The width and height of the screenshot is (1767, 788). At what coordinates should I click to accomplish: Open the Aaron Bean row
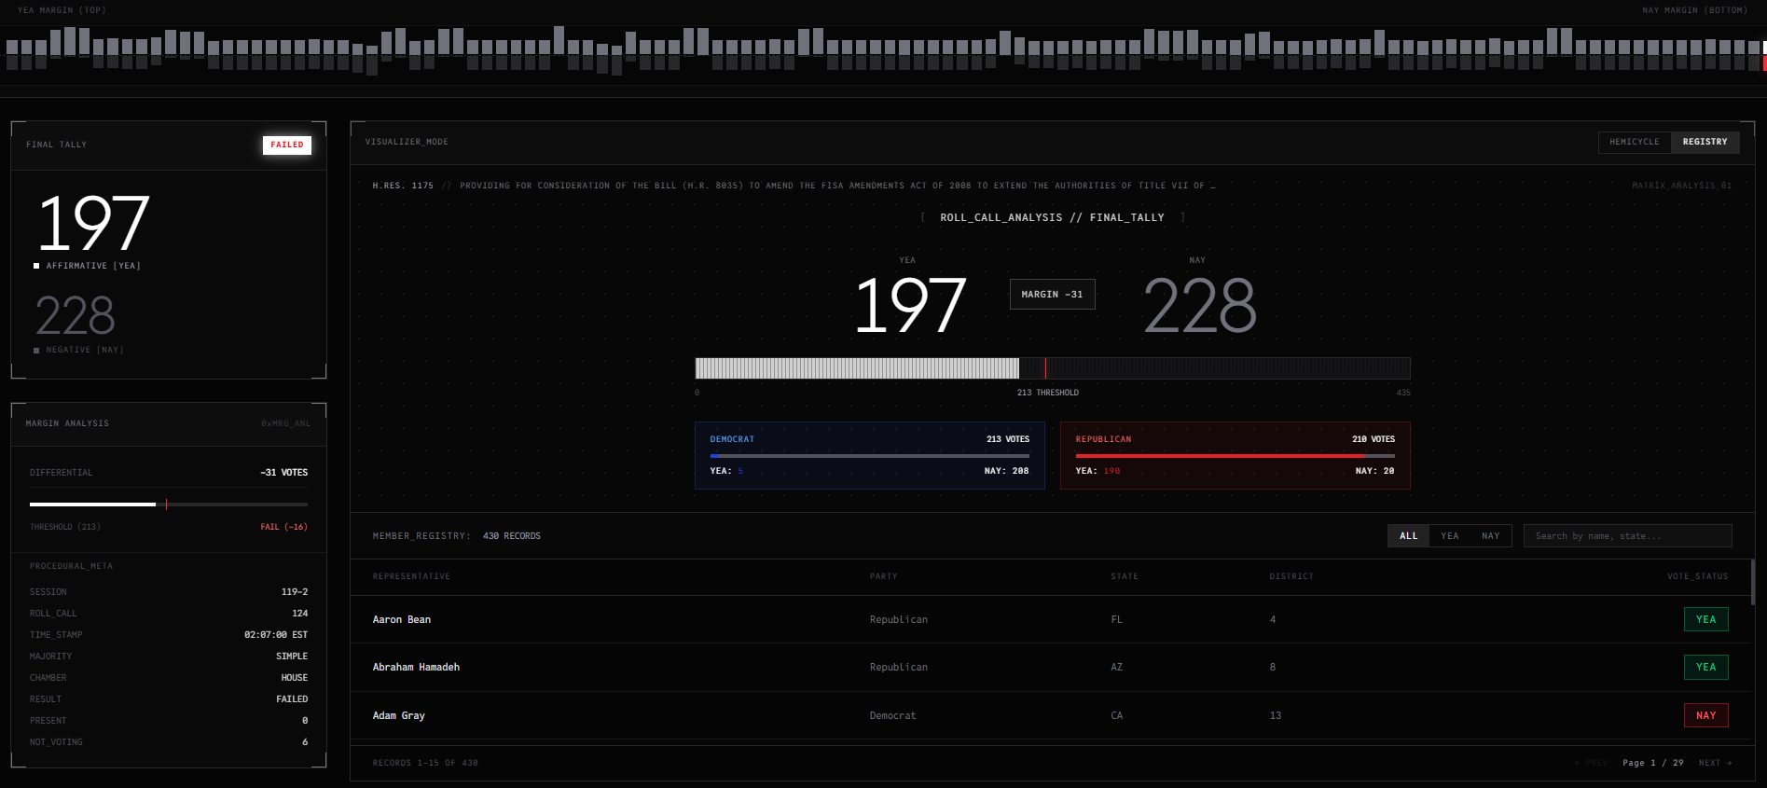coord(1050,619)
